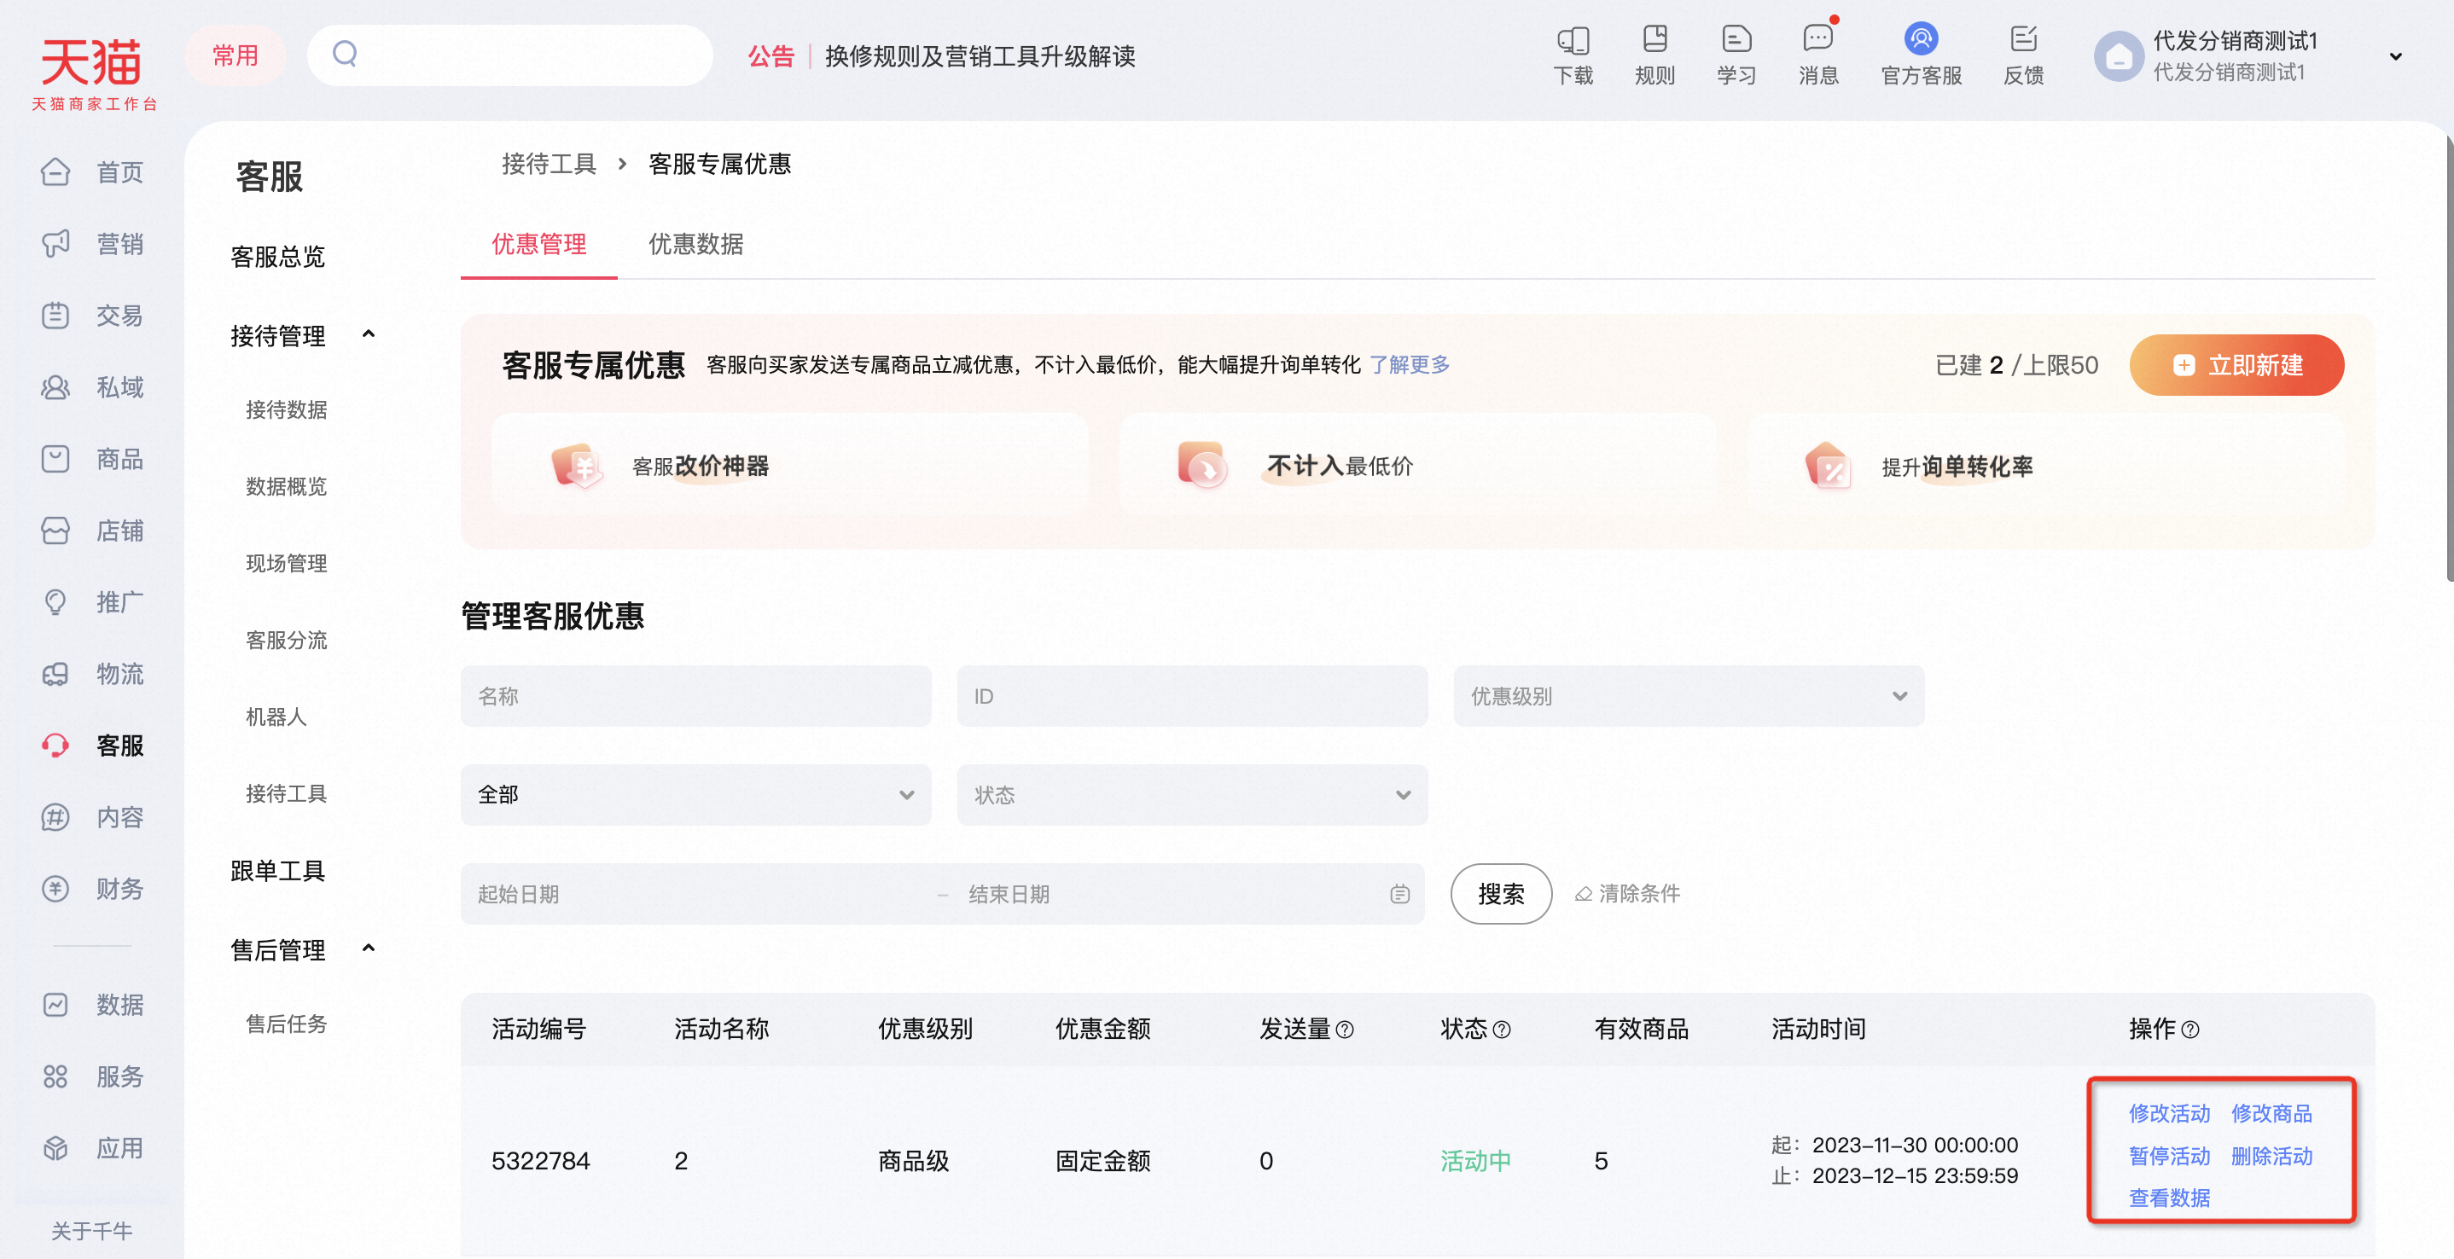The width and height of the screenshot is (2454, 1259).
Task: Open 接待工具 in the submenu
Action: (x=286, y=794)
